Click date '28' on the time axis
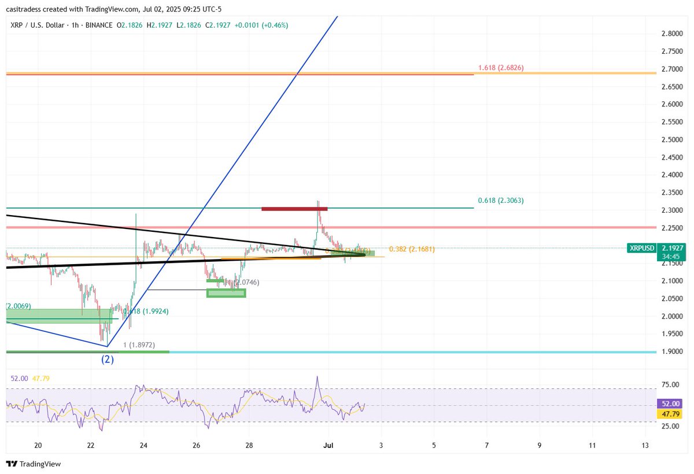This screenshot has height=474, width=694. [249, 445]
